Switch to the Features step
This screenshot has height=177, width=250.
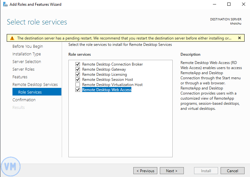[x=20, y=77]
